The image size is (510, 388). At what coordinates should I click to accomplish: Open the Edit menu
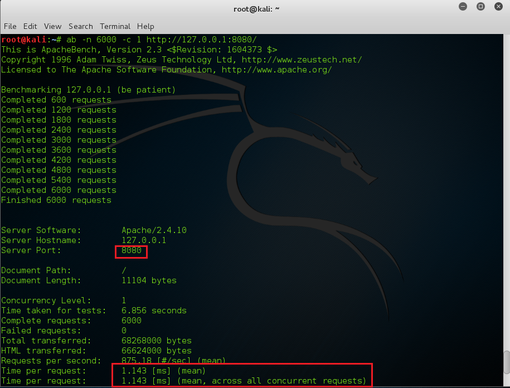pos(30,26)
